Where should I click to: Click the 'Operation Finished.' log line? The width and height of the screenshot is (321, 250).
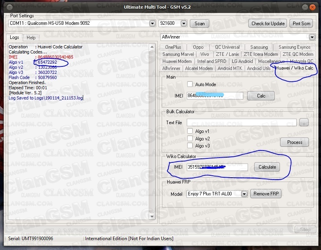27,83
